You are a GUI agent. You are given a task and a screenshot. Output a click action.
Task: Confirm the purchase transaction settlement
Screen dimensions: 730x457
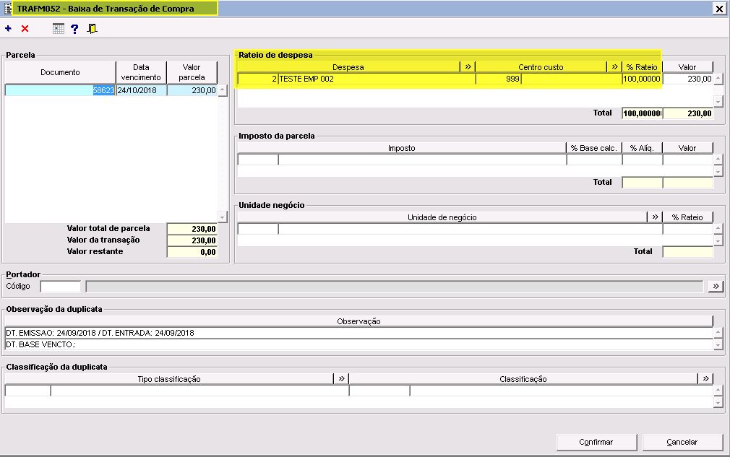pos(596,442)
